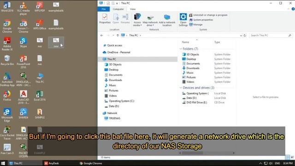This screenshot has width=295, height=166.
Task: Navigate up one folder level
Action: click(x=118, y=36)
